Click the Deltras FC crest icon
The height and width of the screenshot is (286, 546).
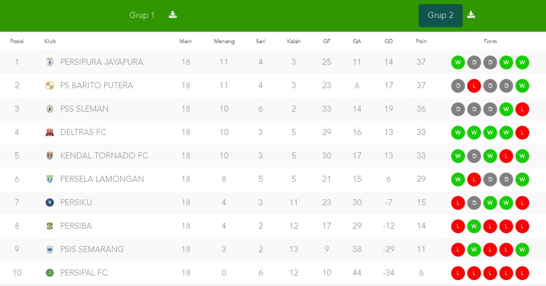pyautogui.click(x=50, y=132)
